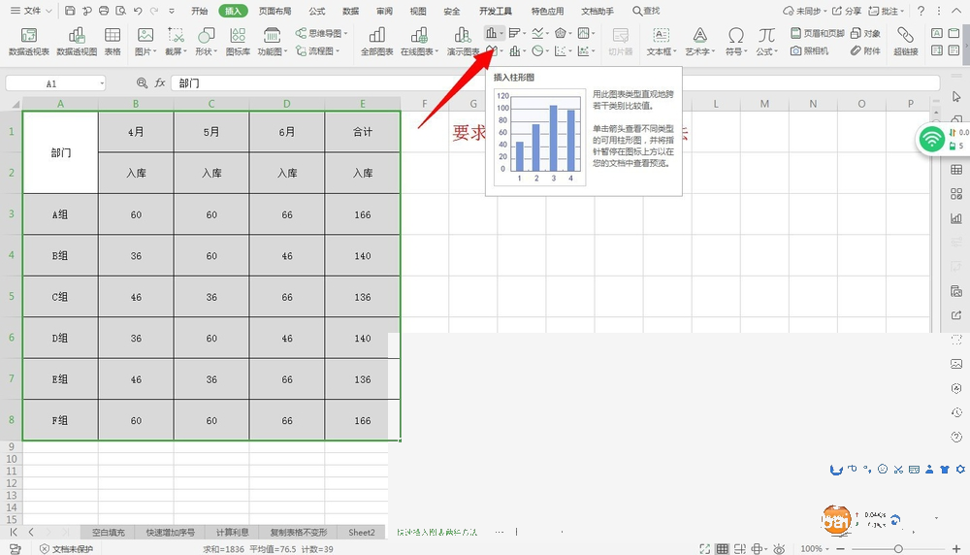
Task: Open the camera tool (照相机)
Action: pyautogui.click(x=809, y=50)
